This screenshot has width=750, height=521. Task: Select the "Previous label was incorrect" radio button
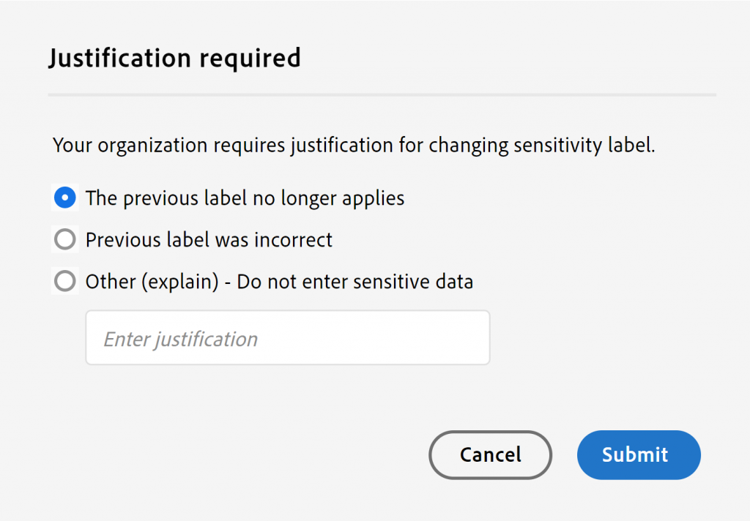(65, 239)
